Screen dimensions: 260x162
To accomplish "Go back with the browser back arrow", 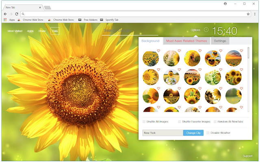I will click(5, 14).
